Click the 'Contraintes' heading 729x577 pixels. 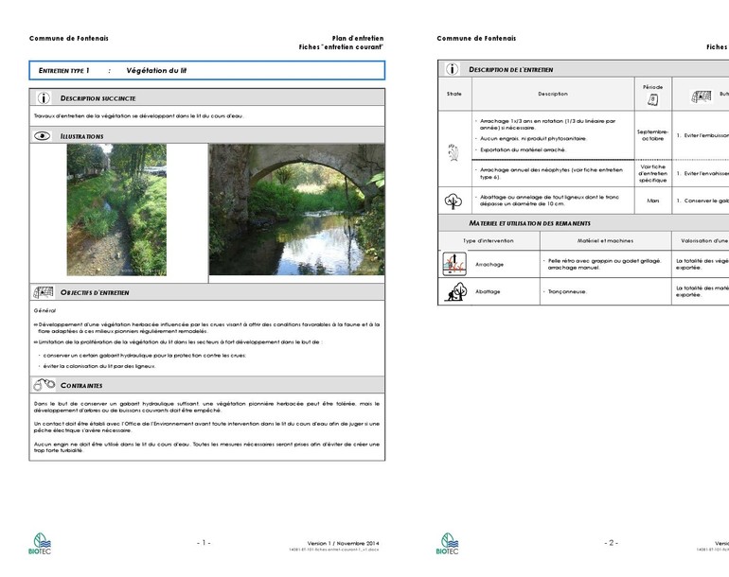tap(81, 386)
